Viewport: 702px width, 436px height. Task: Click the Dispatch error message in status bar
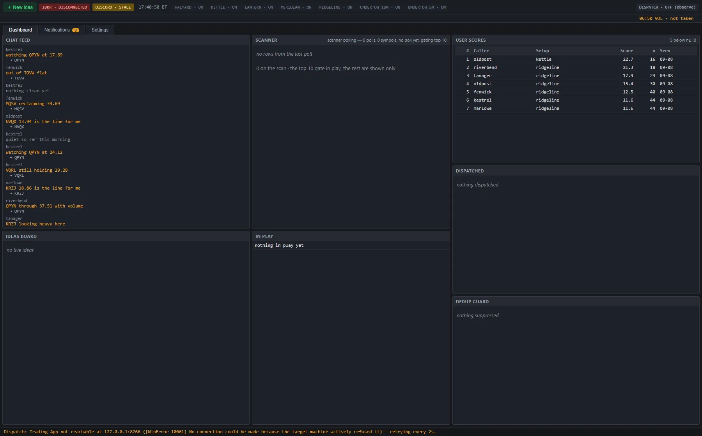(220, 432)
